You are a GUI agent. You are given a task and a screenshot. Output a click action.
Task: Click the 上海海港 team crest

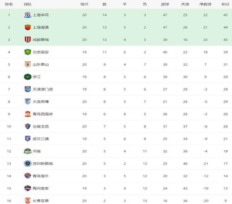click(x=28, y=27)
